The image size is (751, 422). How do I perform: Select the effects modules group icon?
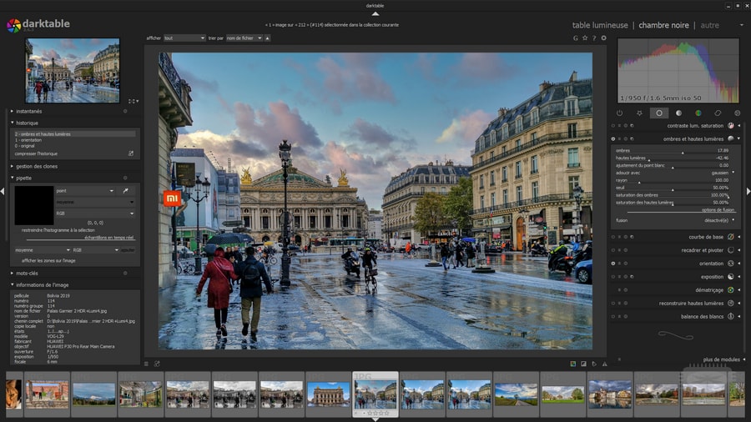[x=737, y=113]
